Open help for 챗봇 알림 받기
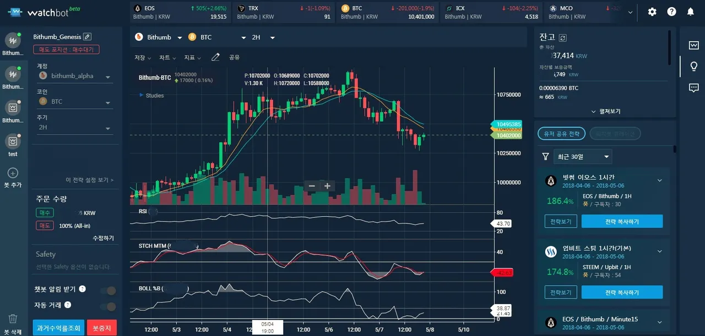This screenshot has height=336, width=705. [82, 289]
